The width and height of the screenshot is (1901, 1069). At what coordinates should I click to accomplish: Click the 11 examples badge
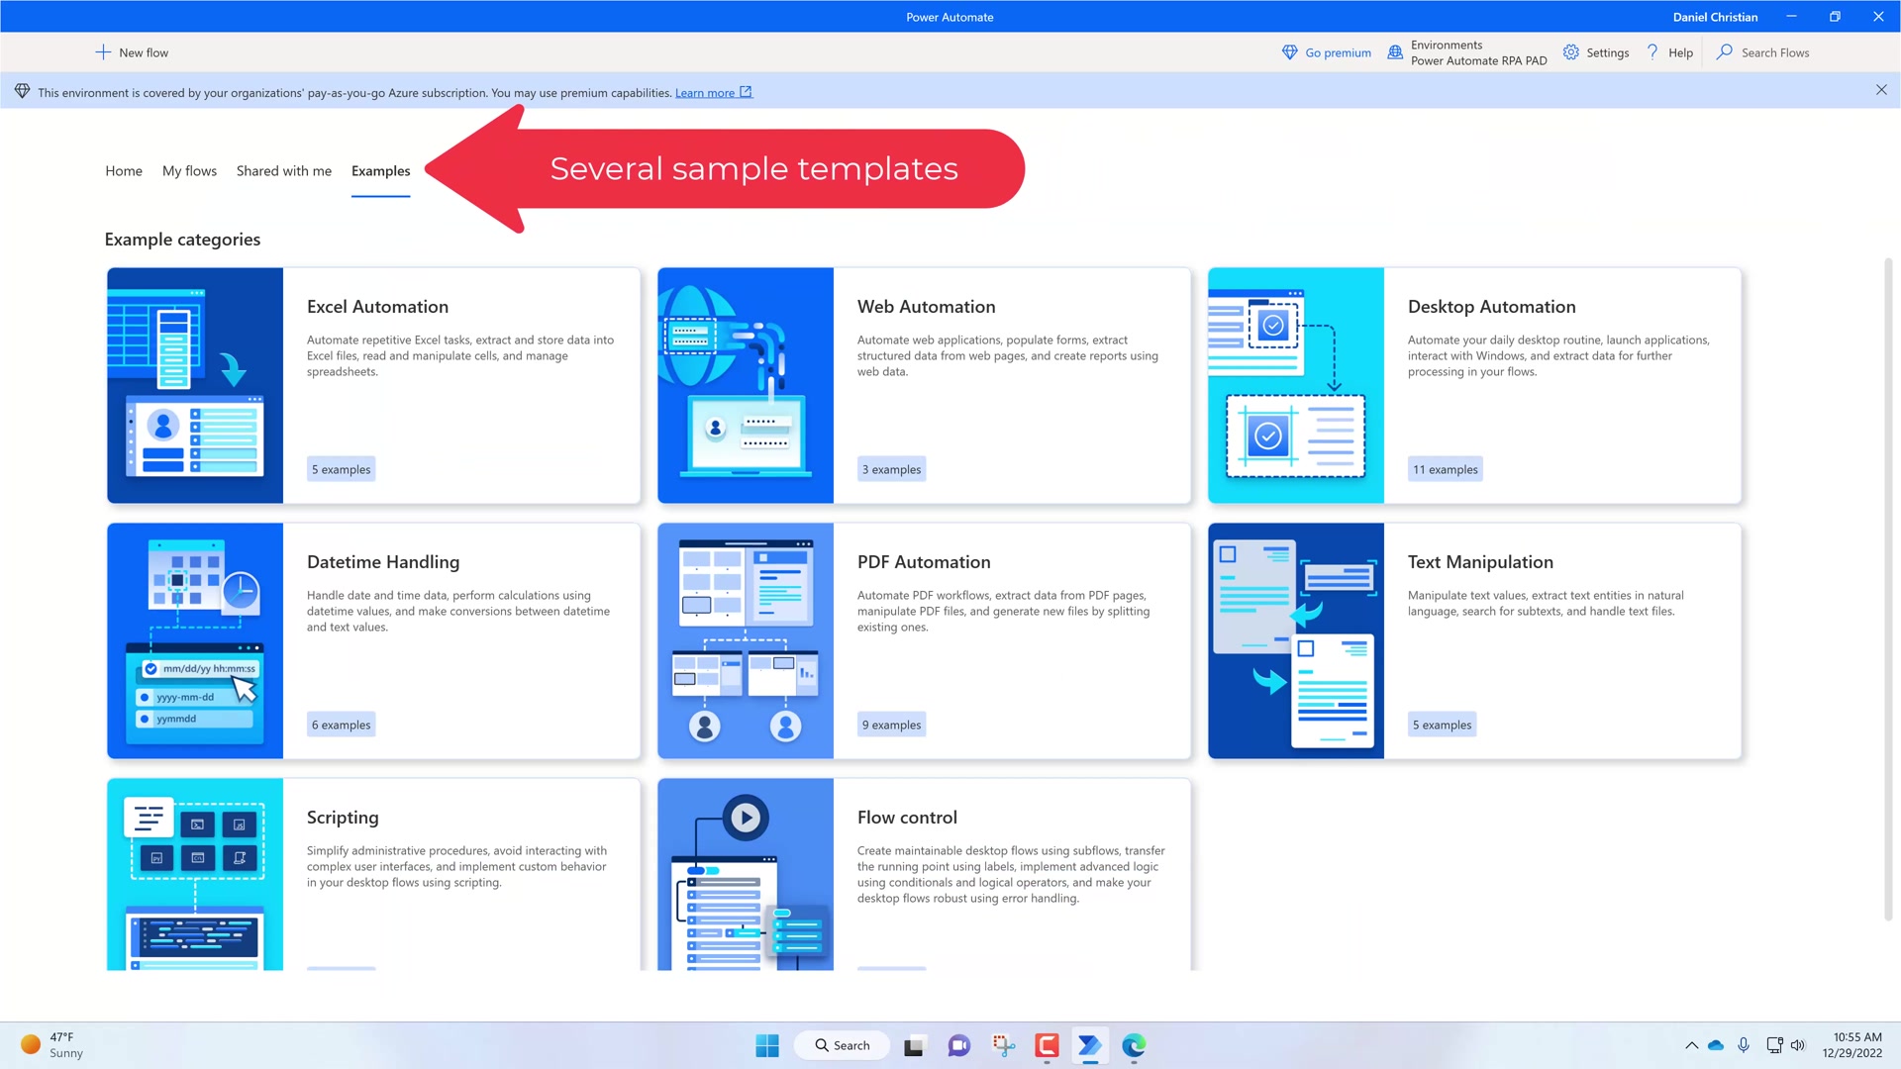pyautogui.click(x=1445, y=469)
